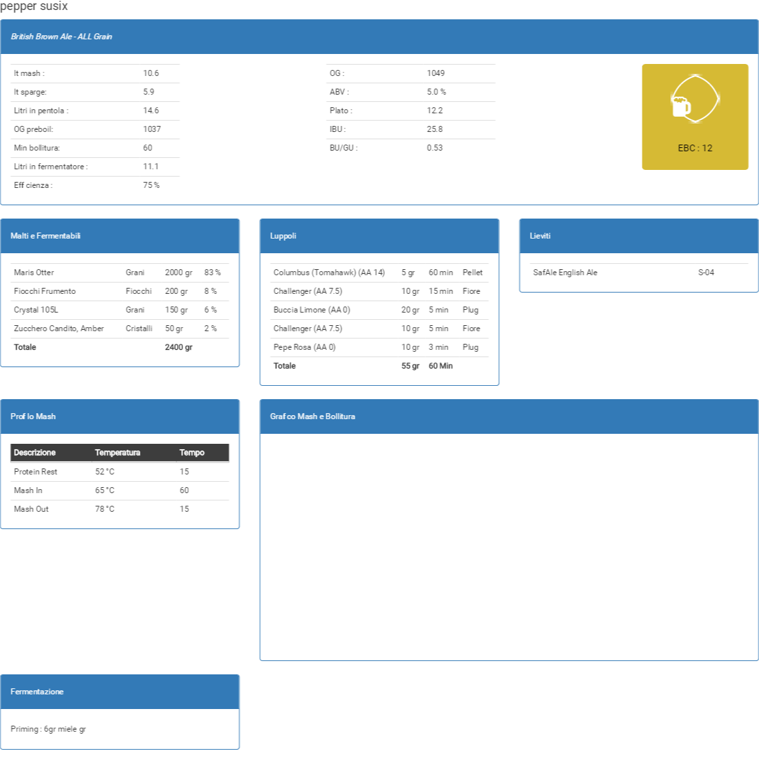The image size is (759, 763).
Task: Click the "Malti e Fermentabili" panel heading
Action: point(46,236)
